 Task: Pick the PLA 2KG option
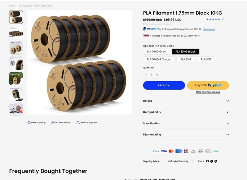(186, 59)
